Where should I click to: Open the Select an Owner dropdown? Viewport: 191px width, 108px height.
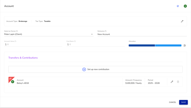[49, 34]
